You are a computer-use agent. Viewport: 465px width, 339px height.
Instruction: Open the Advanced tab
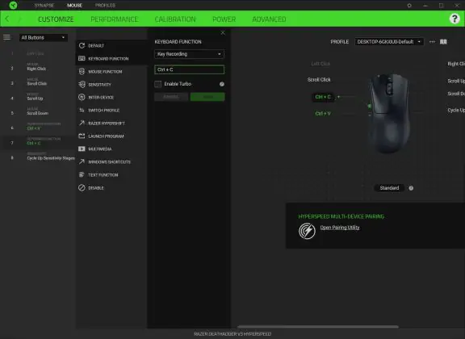click(x=269, y=19)
